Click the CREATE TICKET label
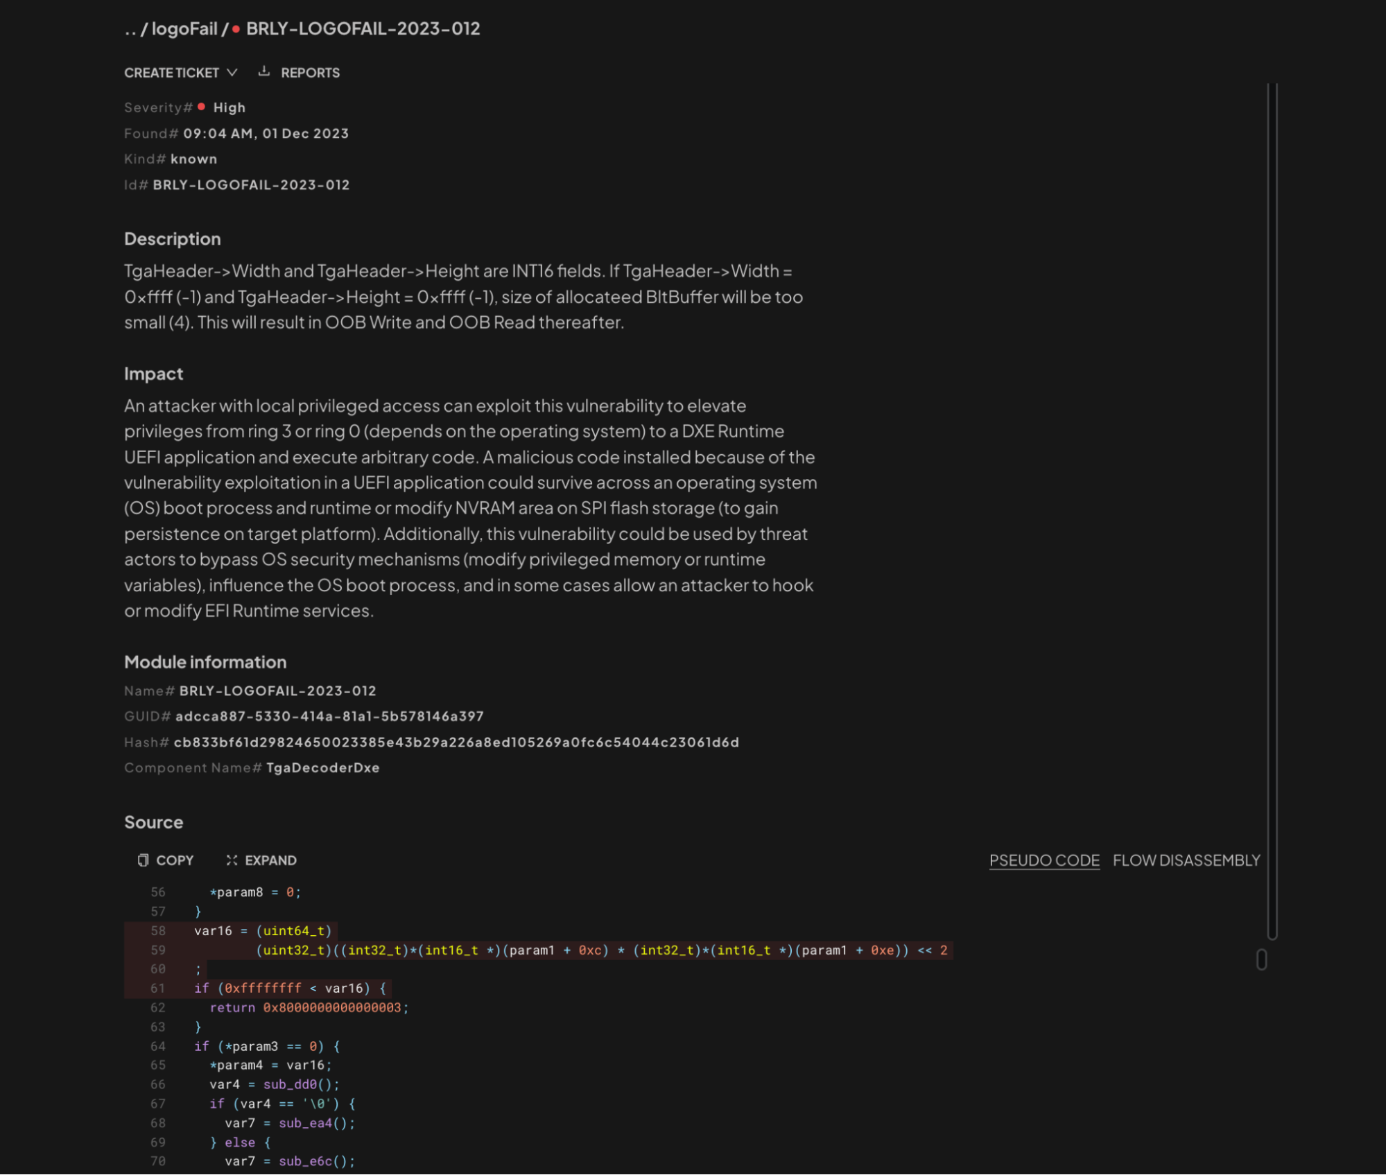1386x1175 pixels. point(171,73)
